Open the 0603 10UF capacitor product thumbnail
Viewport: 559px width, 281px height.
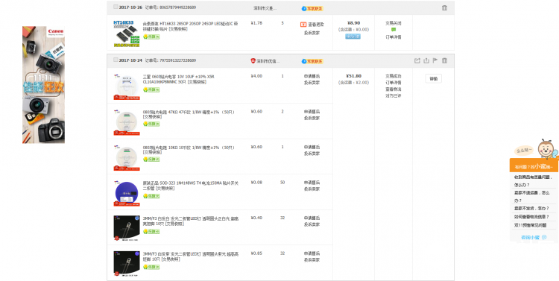pos(127,86)
